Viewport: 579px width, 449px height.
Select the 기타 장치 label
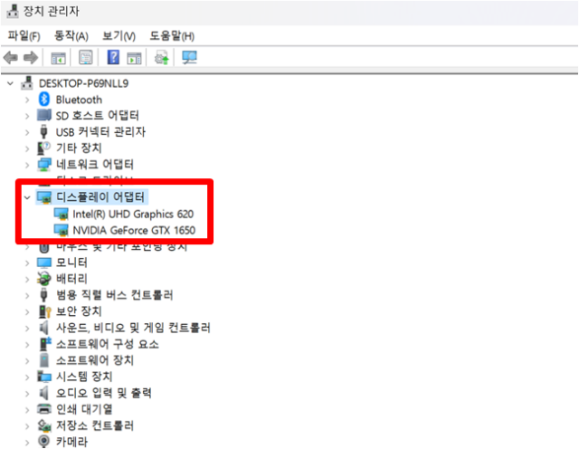pyautogui.click(x=79, y=148)
